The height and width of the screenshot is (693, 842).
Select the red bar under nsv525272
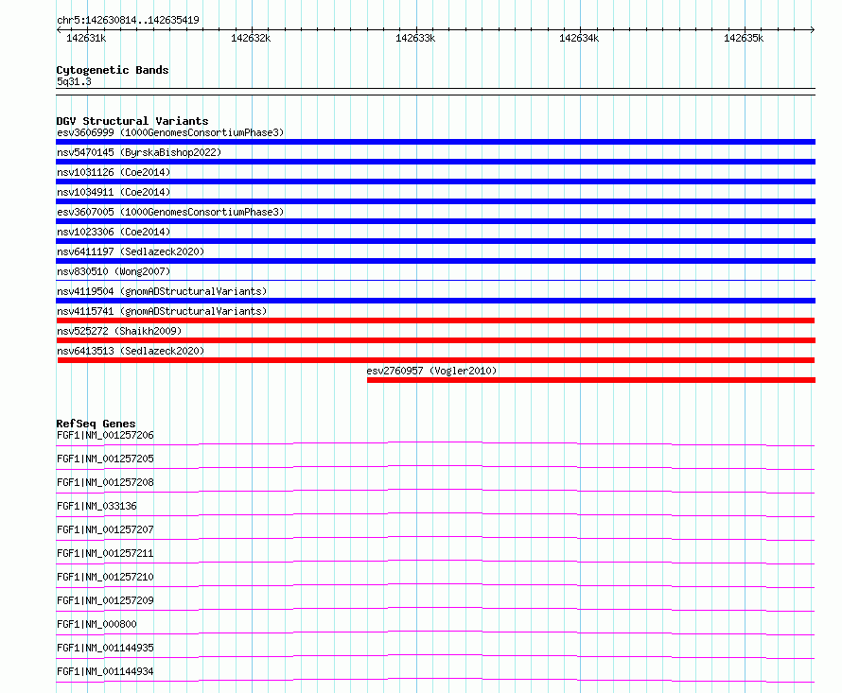435,340
